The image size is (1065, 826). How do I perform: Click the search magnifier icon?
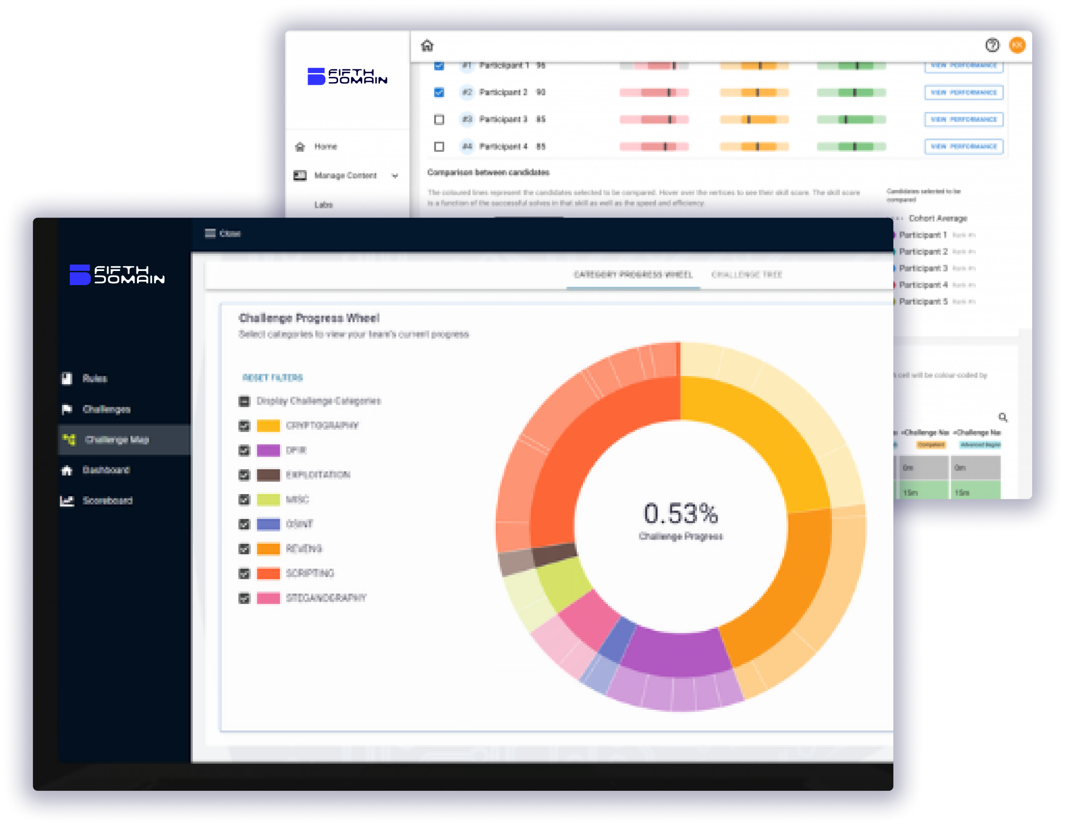pyautogui.click(x=1003, y=417)
